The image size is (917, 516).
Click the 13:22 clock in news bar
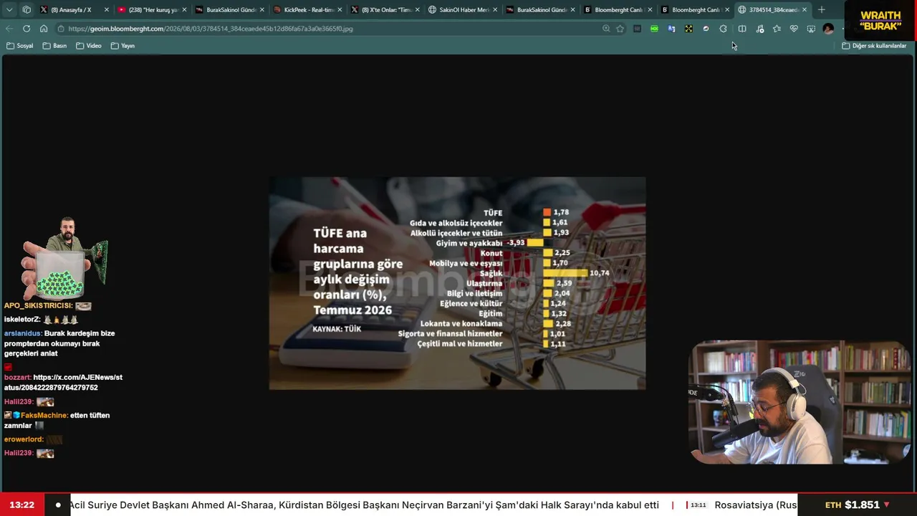(x=22, y=505)
